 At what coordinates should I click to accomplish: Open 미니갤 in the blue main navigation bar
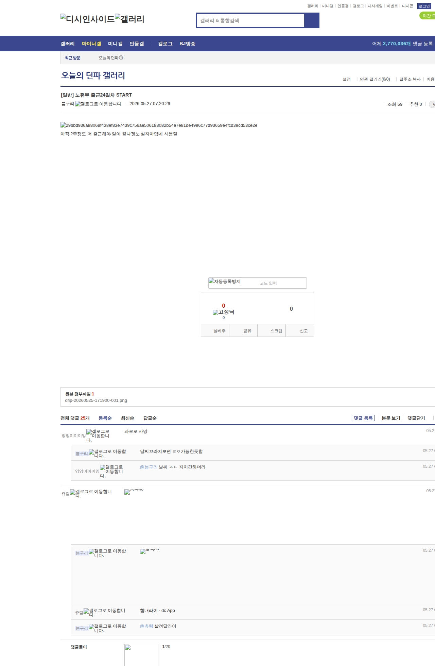pyautogui.click(x=115, y=44)
